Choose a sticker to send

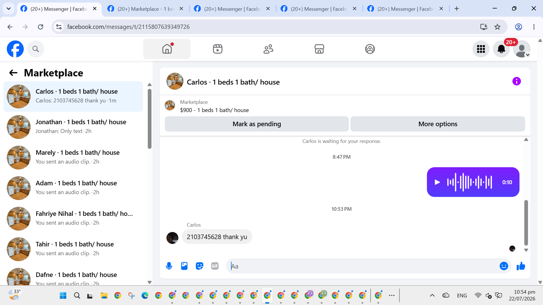coord(200,266)
